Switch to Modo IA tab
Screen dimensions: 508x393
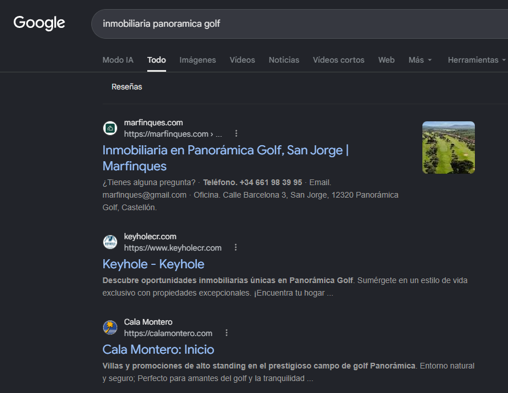118,60
